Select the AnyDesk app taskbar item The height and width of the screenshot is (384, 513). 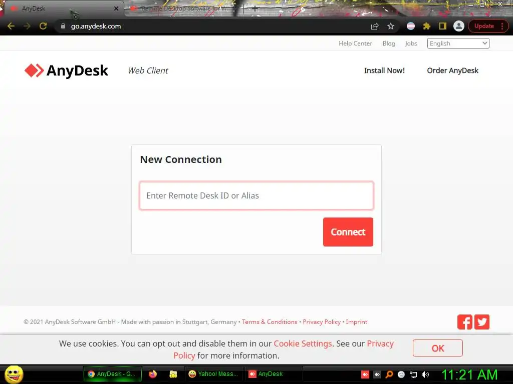pyautogui.click(x=274, y=374)
